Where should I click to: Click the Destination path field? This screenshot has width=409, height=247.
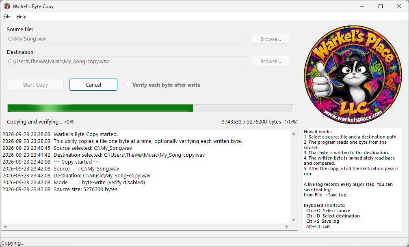(126, 62)
